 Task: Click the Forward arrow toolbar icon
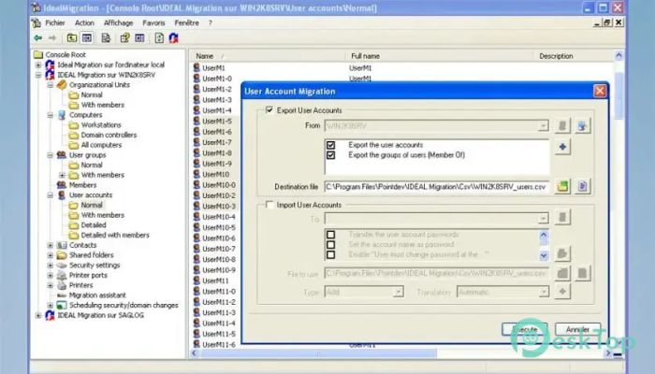tap(52, 38)
